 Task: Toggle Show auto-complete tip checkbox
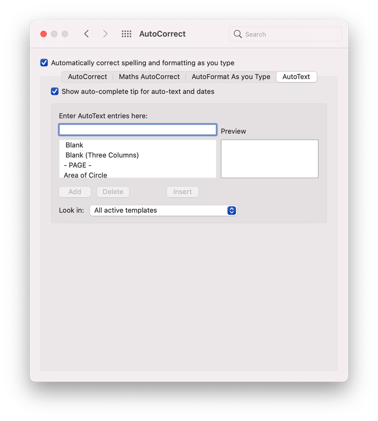click(55, 91)
